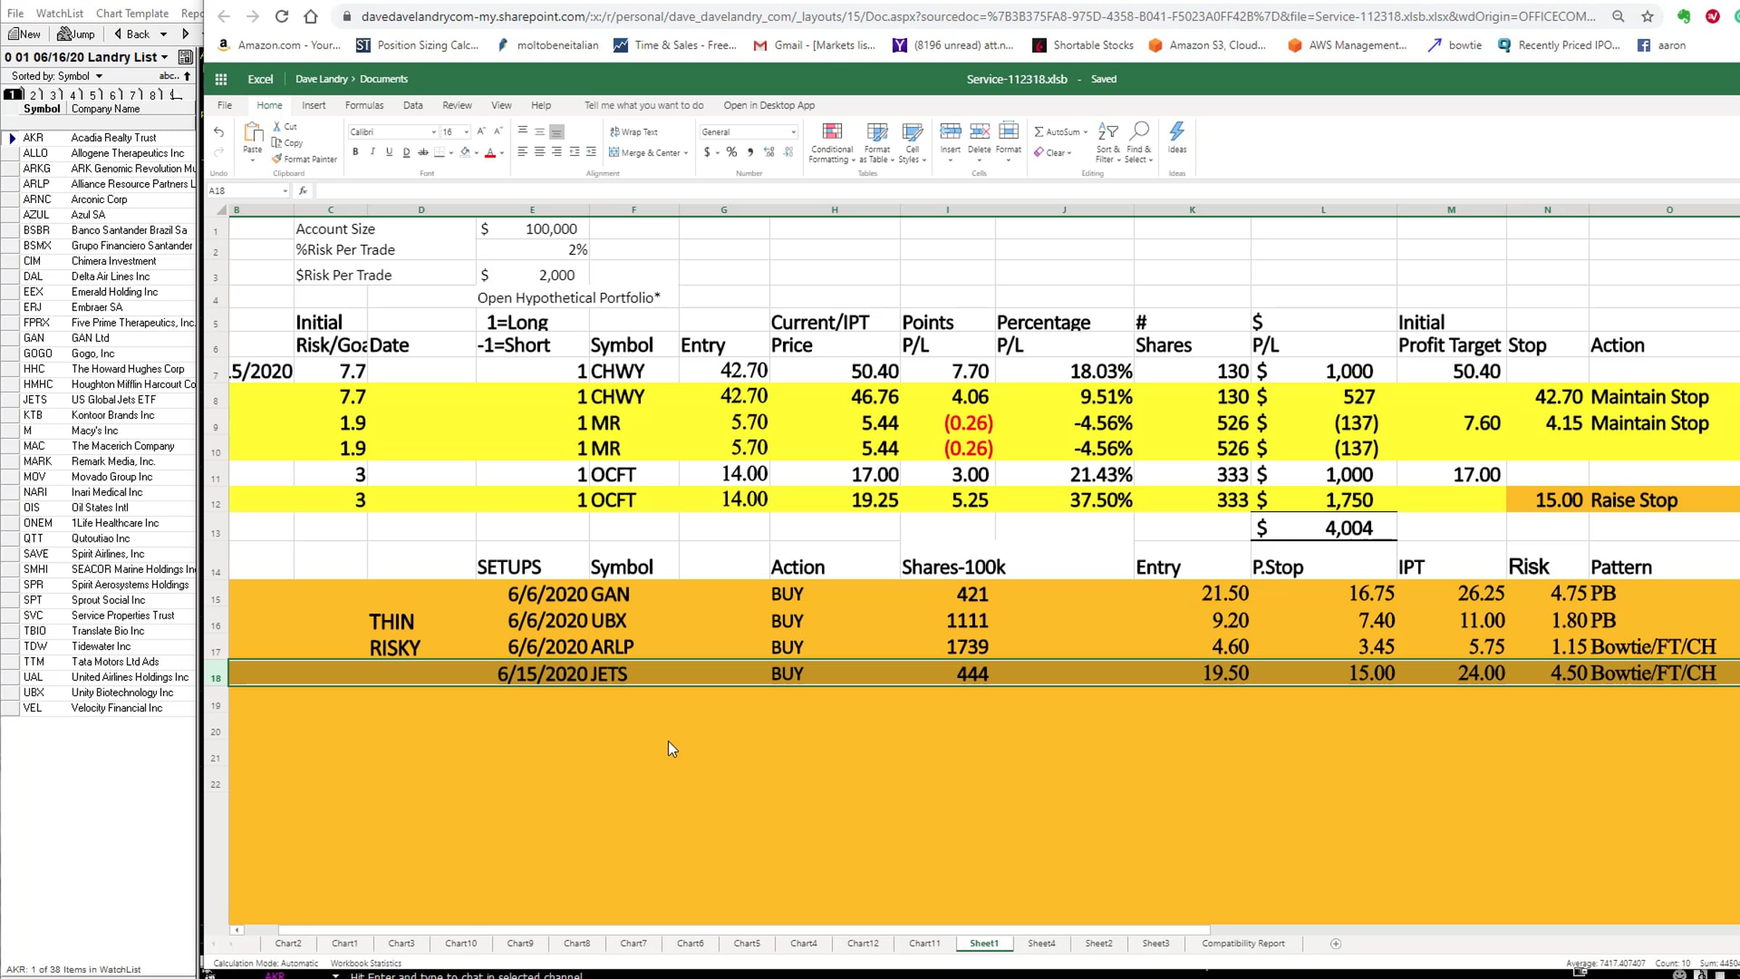Open the Landry List watchlist dropdown

pyautogui.click(x=165, y=57)
